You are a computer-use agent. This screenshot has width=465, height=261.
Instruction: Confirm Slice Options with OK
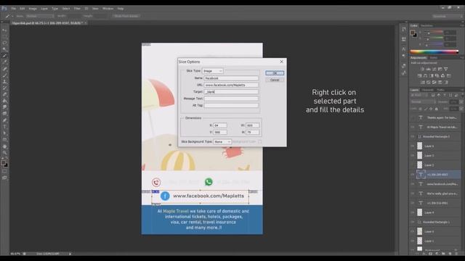pos(275,73)
